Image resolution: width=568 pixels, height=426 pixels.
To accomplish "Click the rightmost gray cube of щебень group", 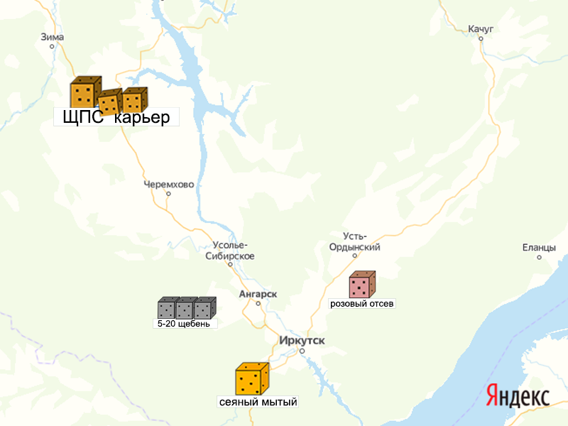I will tap(205, 308).
